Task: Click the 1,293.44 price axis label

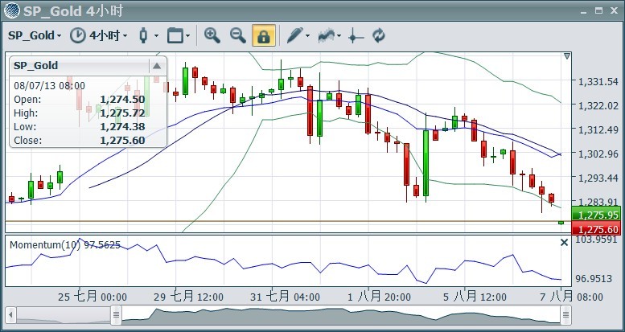Action: tap(598, 178)
